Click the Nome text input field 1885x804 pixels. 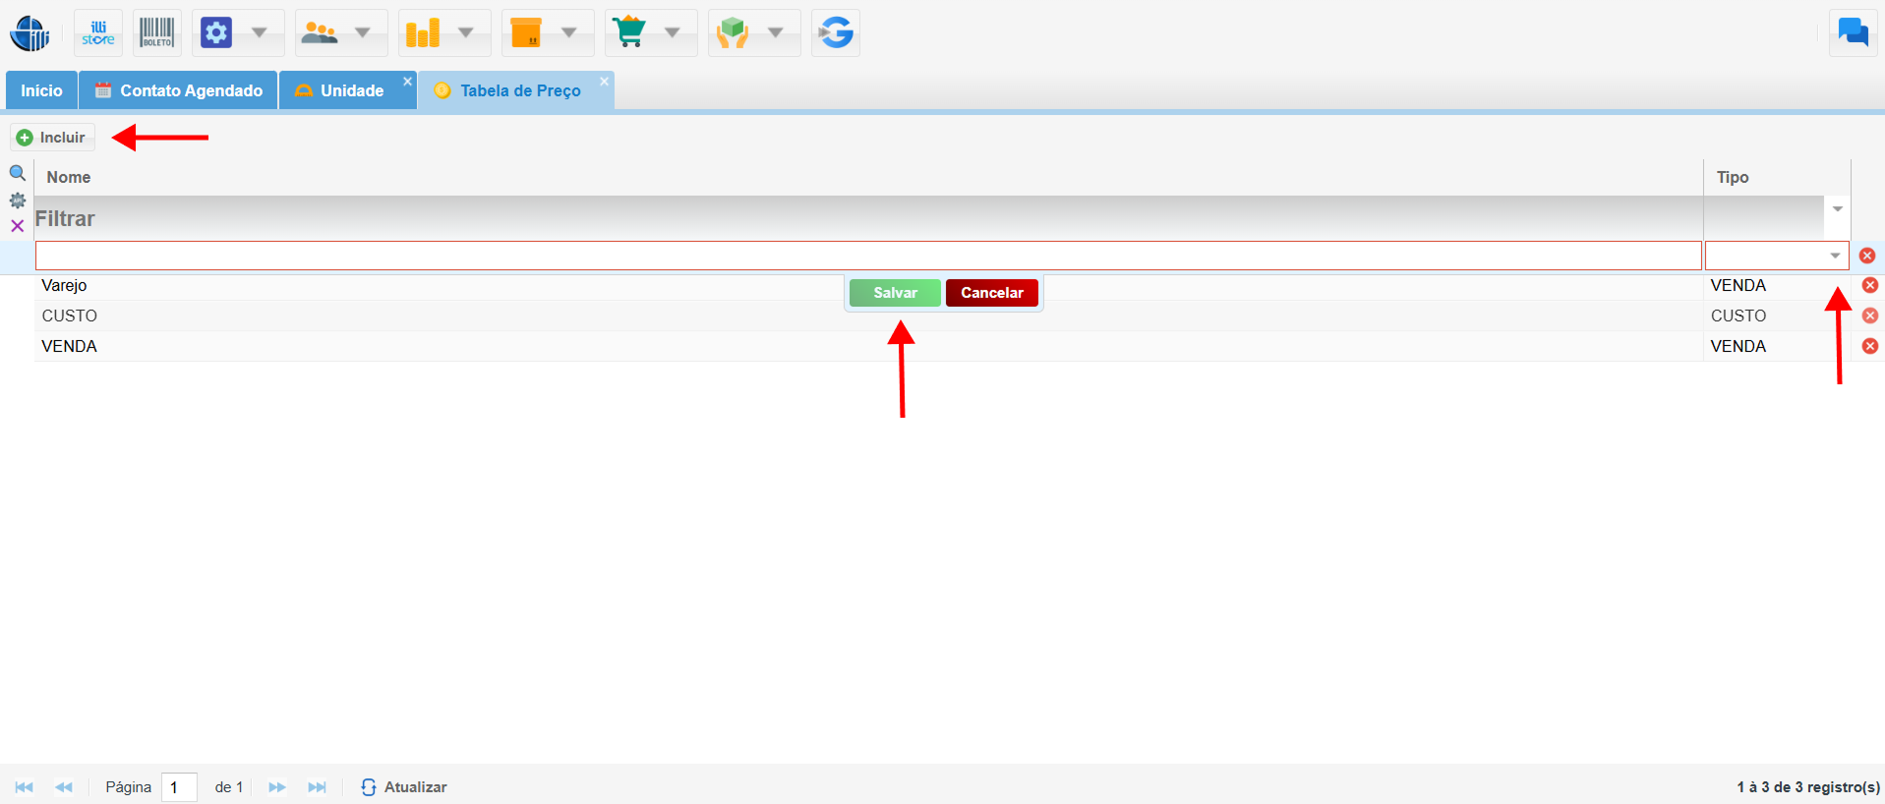[x=867, y=256]
